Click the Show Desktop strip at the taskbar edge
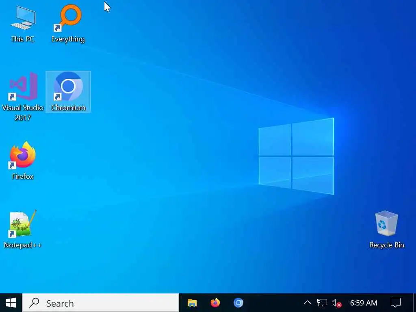 coord(414,303)
